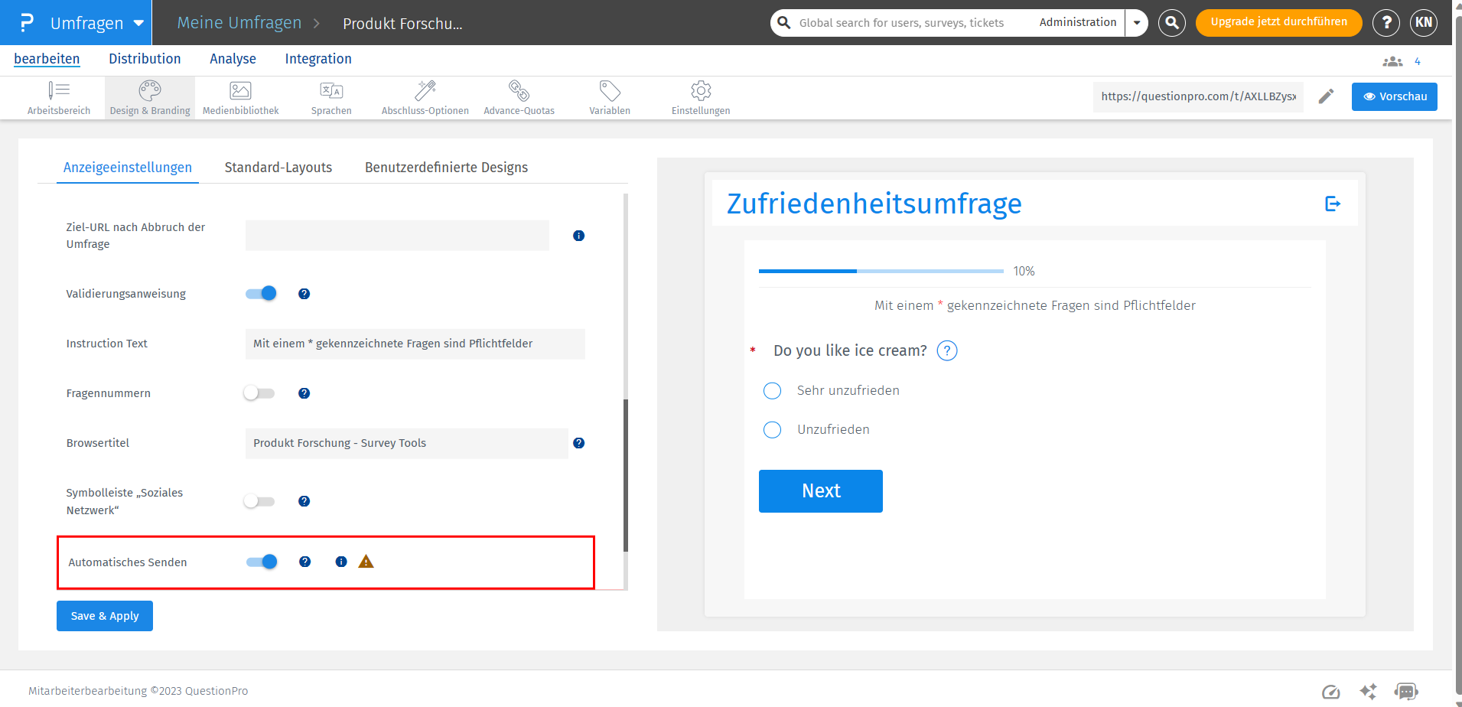Image resolution: width=1462 pixels, height=707 pixels.
Task: Open the Variablen tag tool
Action: click(x=610, y=98)
